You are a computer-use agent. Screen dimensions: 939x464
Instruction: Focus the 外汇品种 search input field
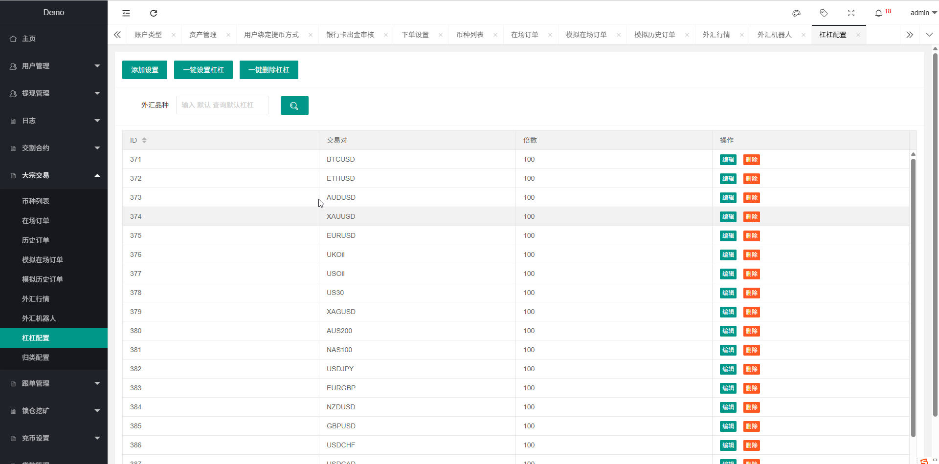(x=222, y=105)
